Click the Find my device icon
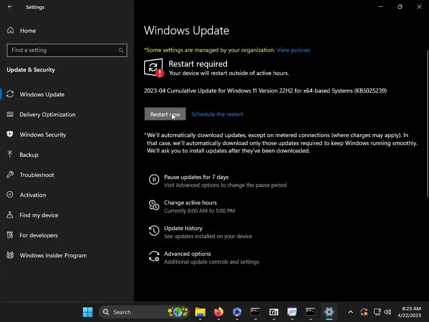The height and width of the screenshot is (322, 429). [x=10, y=215]
